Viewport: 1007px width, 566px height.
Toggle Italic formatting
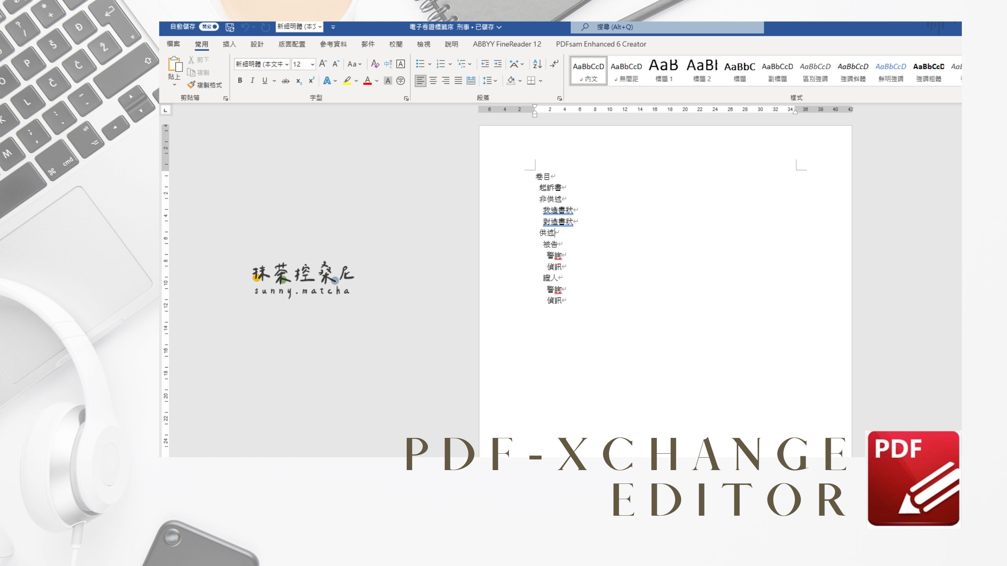click(252, 81)
